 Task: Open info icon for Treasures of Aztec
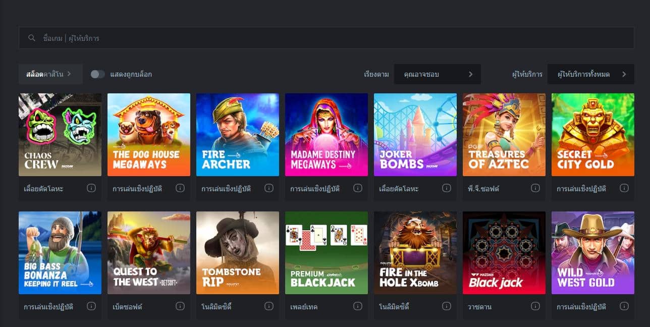point(535,188)
